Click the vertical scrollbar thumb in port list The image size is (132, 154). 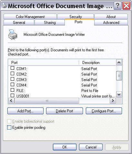pyautogui.click(x=119, y=76)
